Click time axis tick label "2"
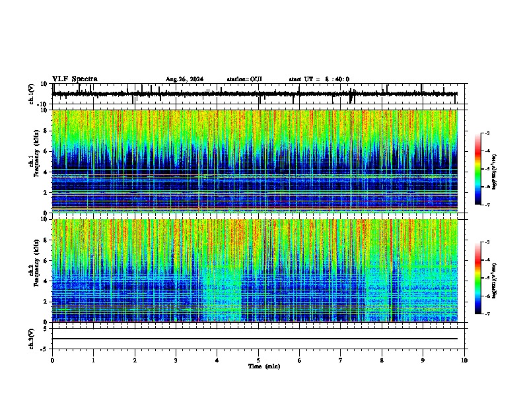The height and width of the screenshot is (404, 523). (x=135, y=360)
